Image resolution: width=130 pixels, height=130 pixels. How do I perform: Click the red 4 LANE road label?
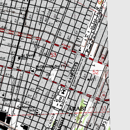click(x=66, y=46)
